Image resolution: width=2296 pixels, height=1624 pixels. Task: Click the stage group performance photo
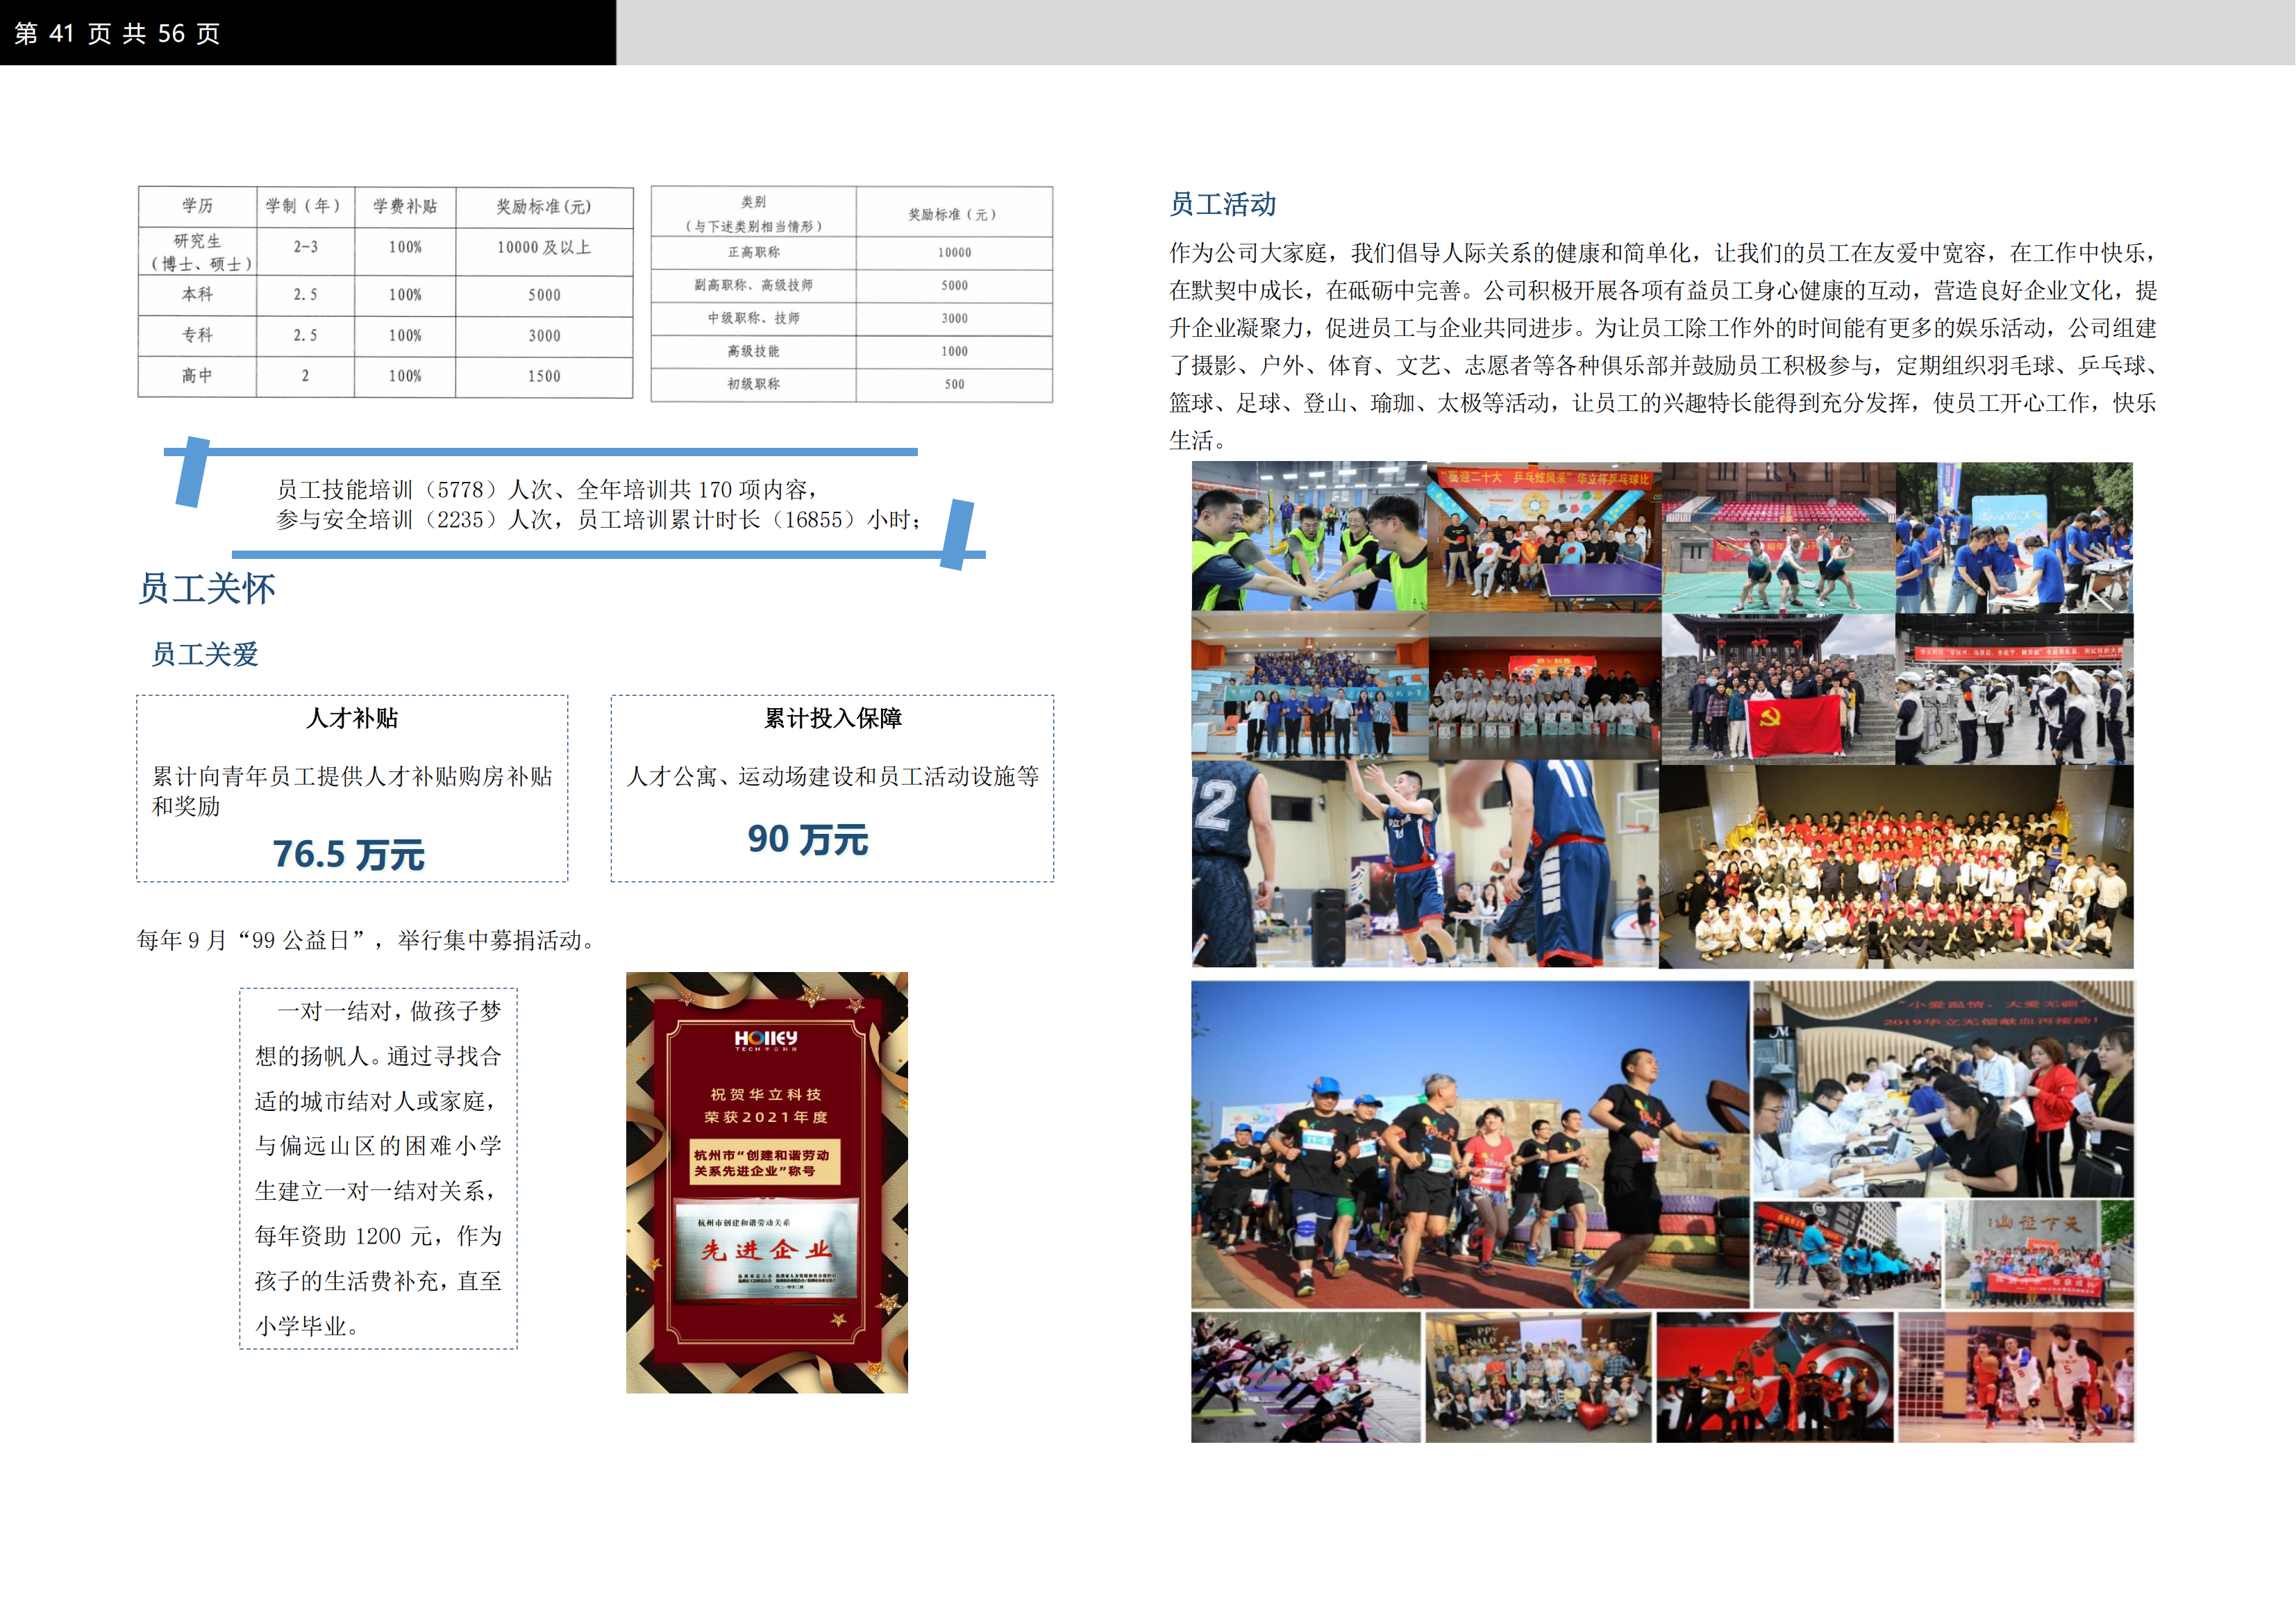tap(1896, 866)
